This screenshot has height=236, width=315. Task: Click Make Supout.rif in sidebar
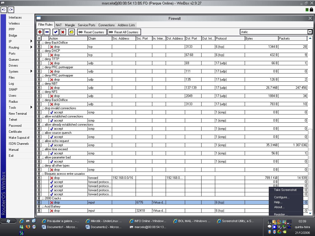coord(19,138)
